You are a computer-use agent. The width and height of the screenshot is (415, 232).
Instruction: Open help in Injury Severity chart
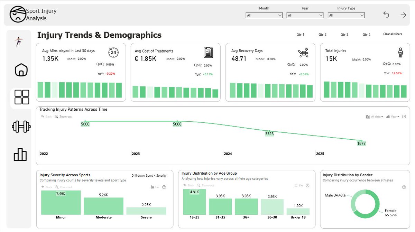[x=164, y=187]
